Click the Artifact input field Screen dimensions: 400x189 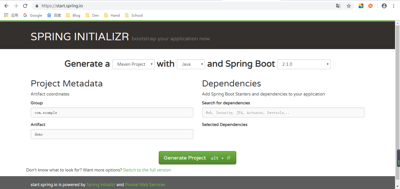coord(112,134)
